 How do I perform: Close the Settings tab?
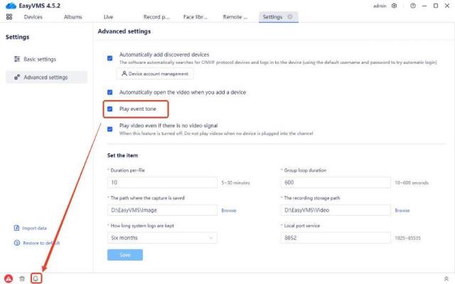coord(290,16)
